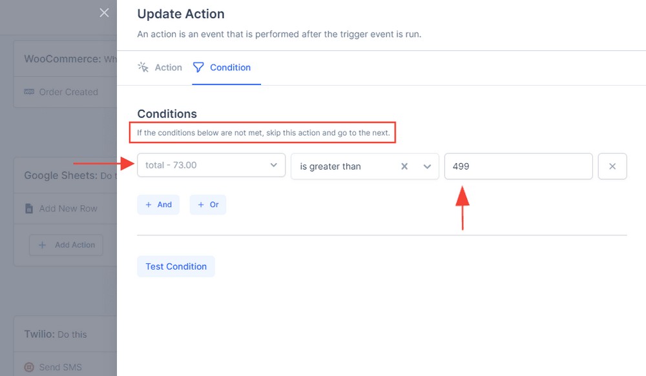Expand the condition field selector chevron
Viewport: 646px width, 376px height.
coord(273,165)
